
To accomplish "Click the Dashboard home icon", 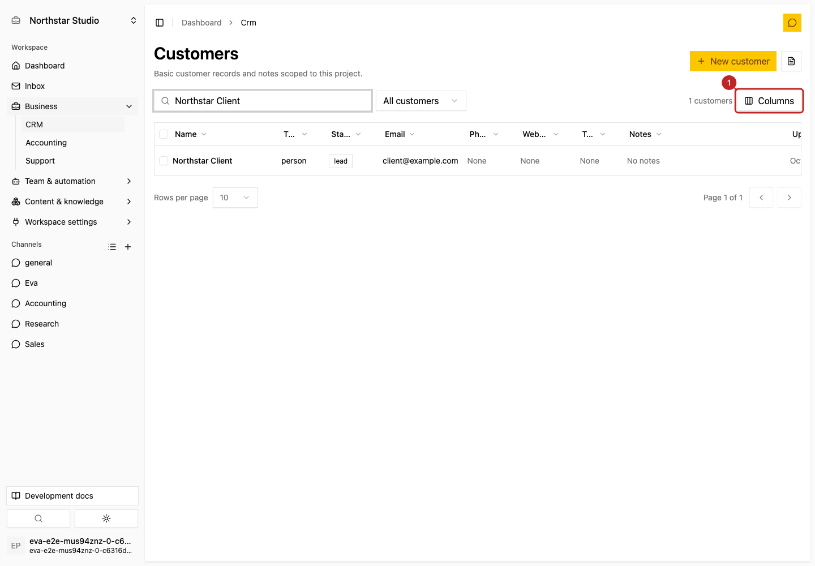I will (x=16, y=66).
